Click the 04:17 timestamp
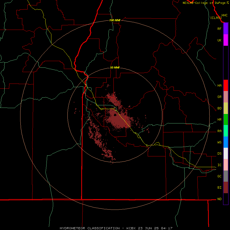 click(x=166, y=228)
